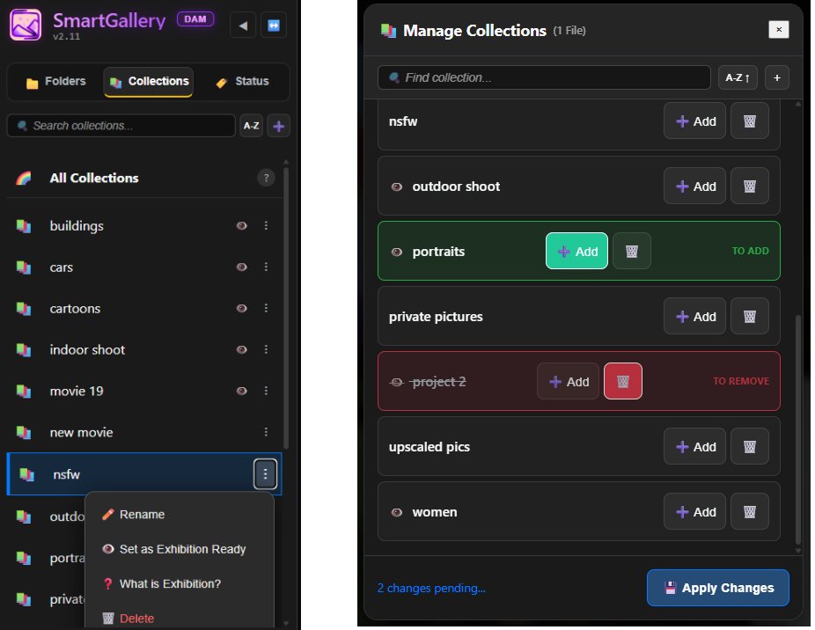Toggle the eye icon next to women
815x630 pixels.
point(397,511)
